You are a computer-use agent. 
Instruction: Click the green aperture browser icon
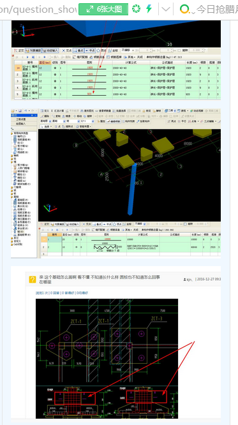(x=136, y=9)
